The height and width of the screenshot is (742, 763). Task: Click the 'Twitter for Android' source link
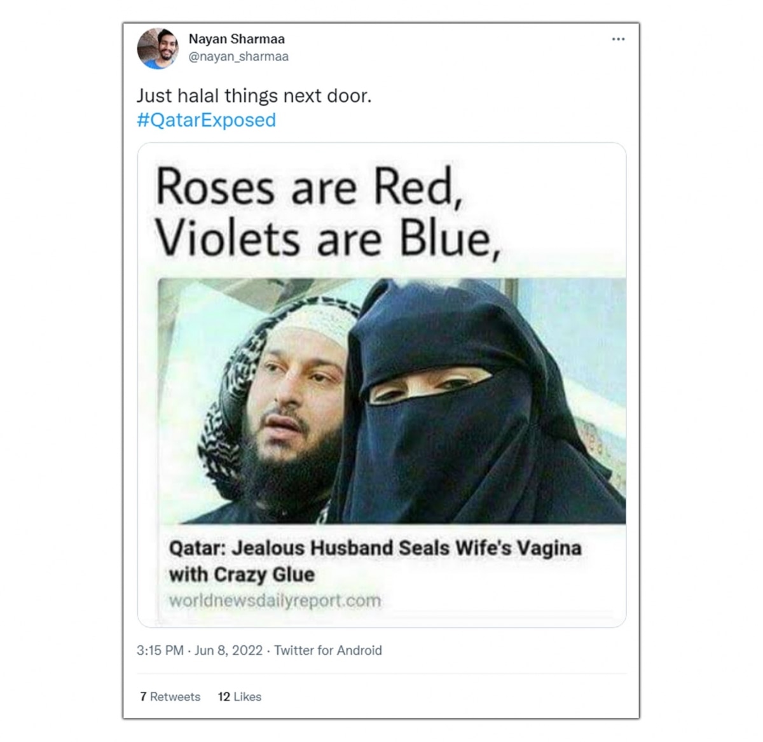pos(328,650)
